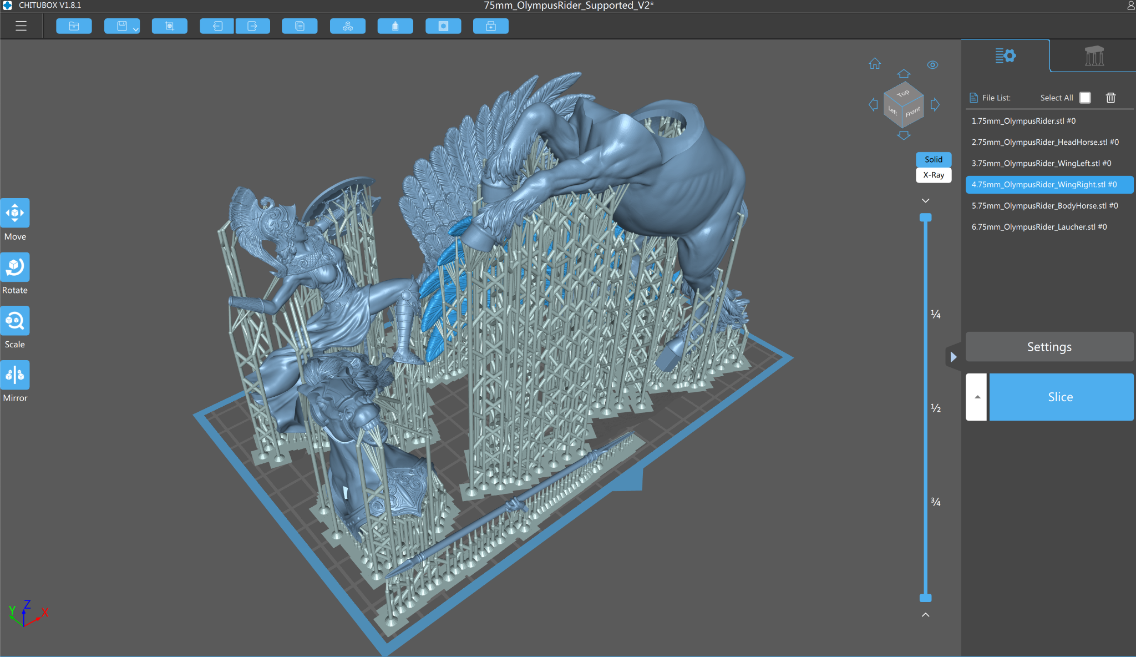The width and height of the screenshot is (1136, 657).
Task: Open the Settings button
Action: click(x=1049, y=347)
